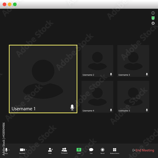
Task: Click End Meeting
Action: tap(143, 150)
